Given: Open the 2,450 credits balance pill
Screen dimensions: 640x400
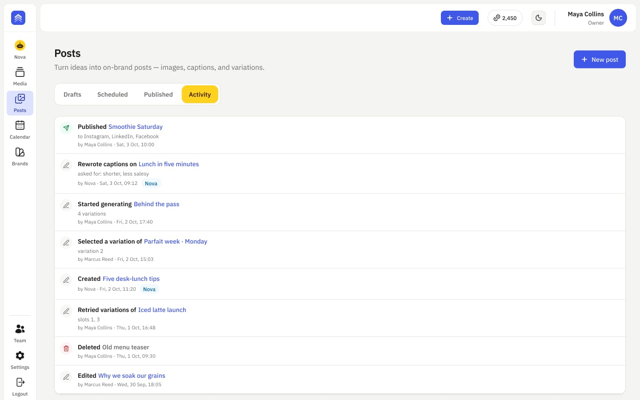Looking at the screenshot, I should pyautogui.click(x=505, y=18).
